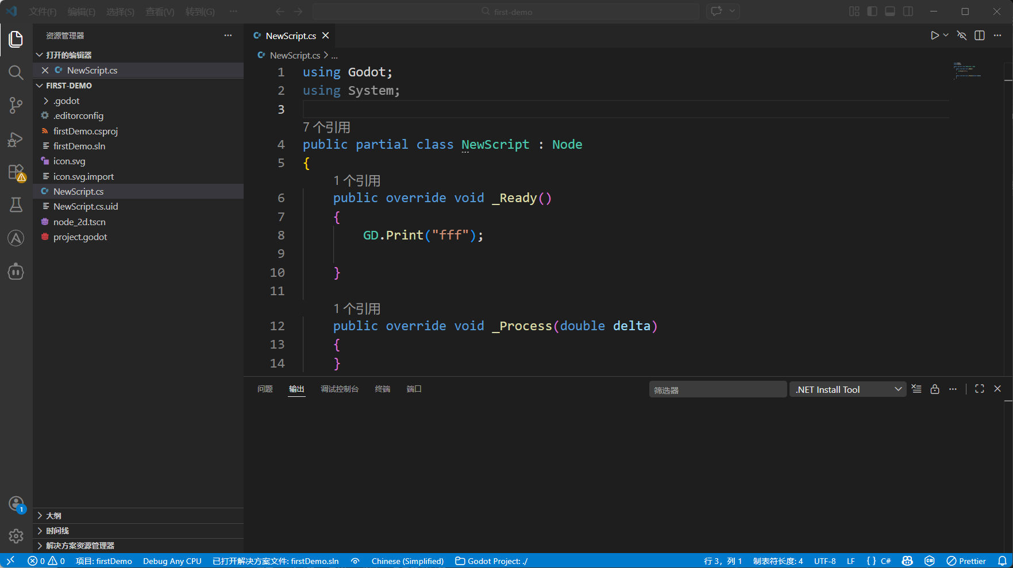The height and width of the screenshot is (568, 1013).
Task: Open the Go (转到) menu
Action: [200, 11]
